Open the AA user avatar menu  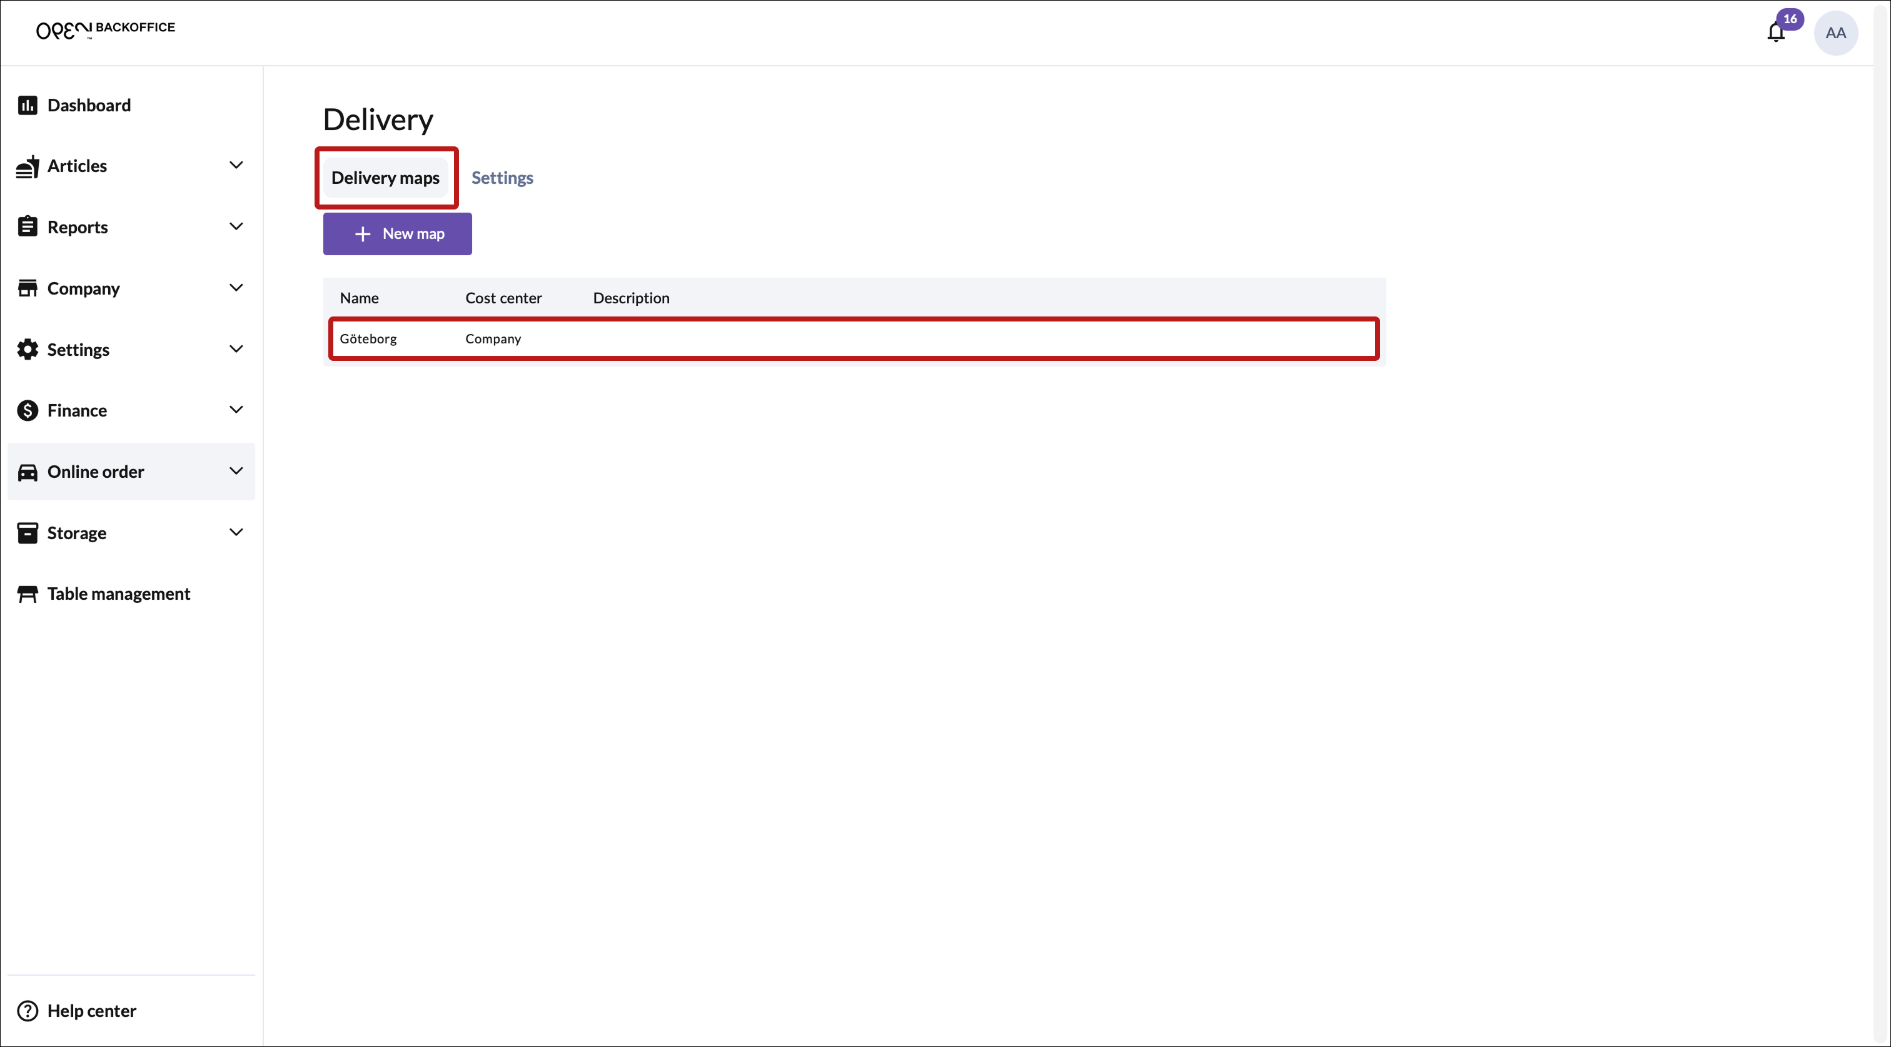1835,33
